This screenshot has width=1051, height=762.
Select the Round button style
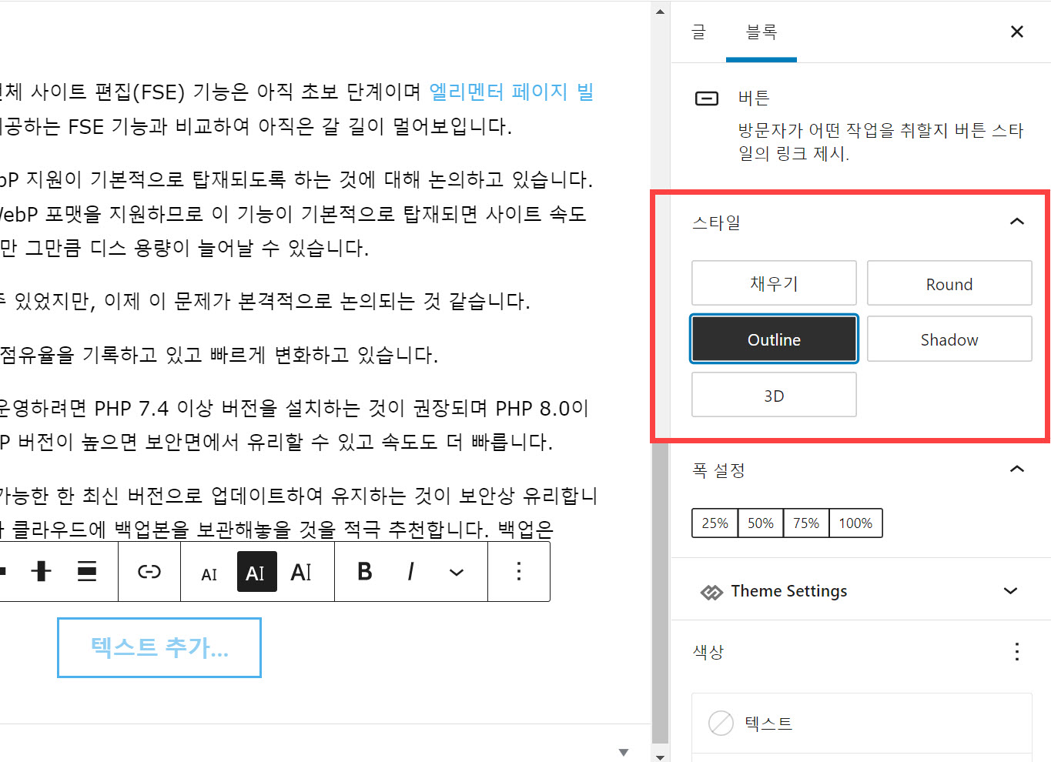pos(949,283)
